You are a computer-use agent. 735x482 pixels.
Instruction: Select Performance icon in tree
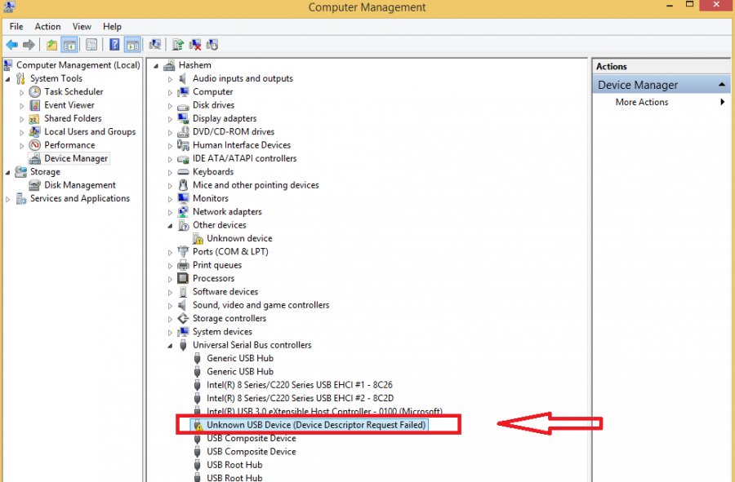[34, 145]
